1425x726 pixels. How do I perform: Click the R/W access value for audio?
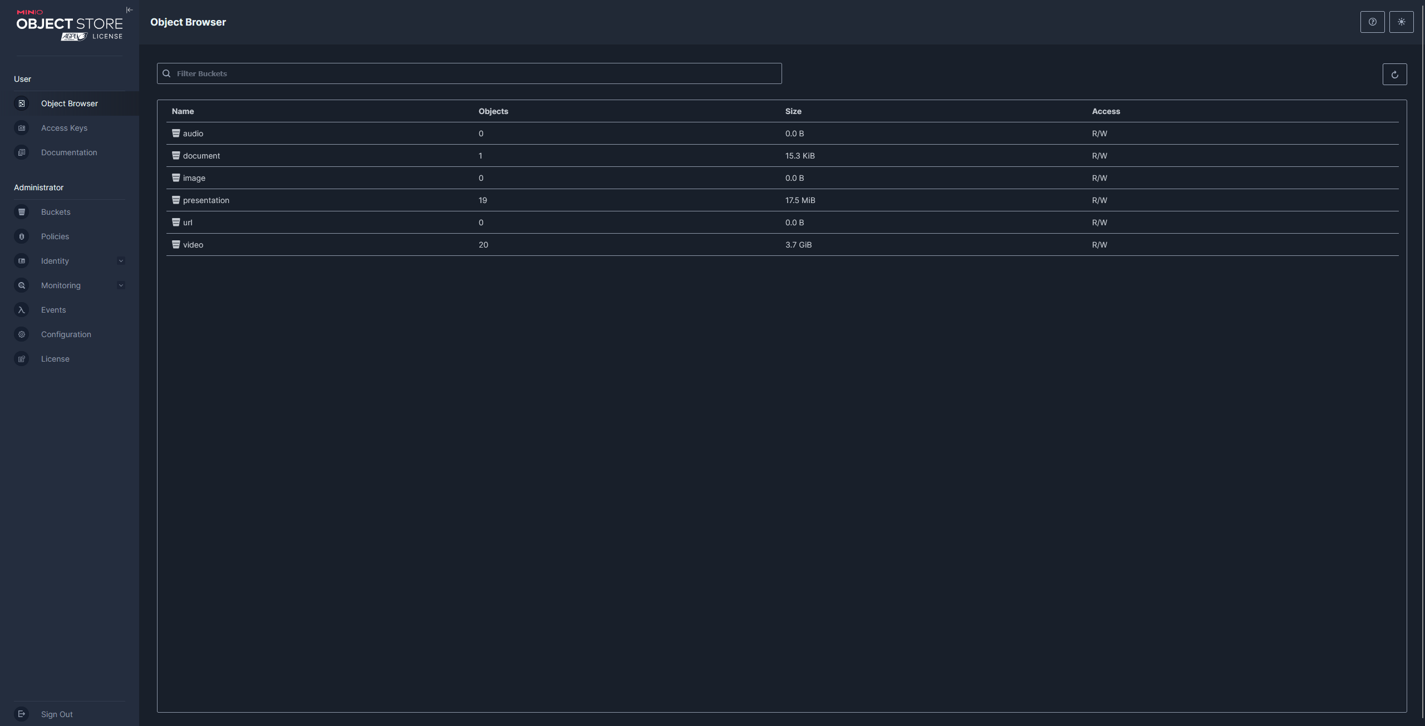pyautogui.click(x=1099, y=134)
